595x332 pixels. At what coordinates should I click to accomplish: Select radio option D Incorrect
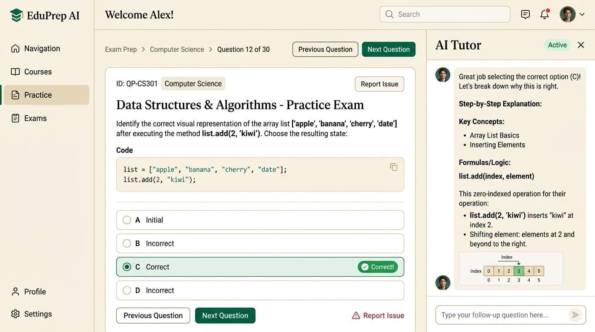[127, 290]
